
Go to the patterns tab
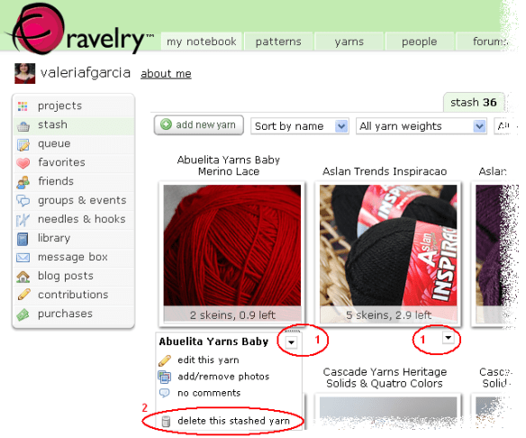click(x=278, y=41)
